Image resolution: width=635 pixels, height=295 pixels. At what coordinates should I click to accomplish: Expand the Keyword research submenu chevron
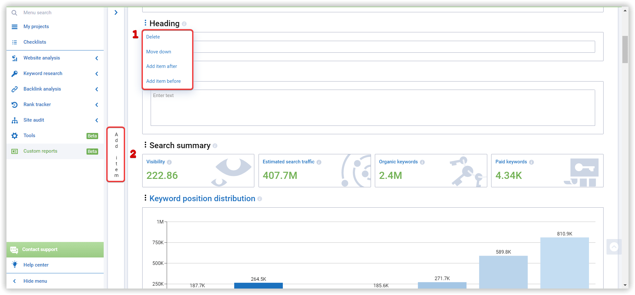[97, 74]
